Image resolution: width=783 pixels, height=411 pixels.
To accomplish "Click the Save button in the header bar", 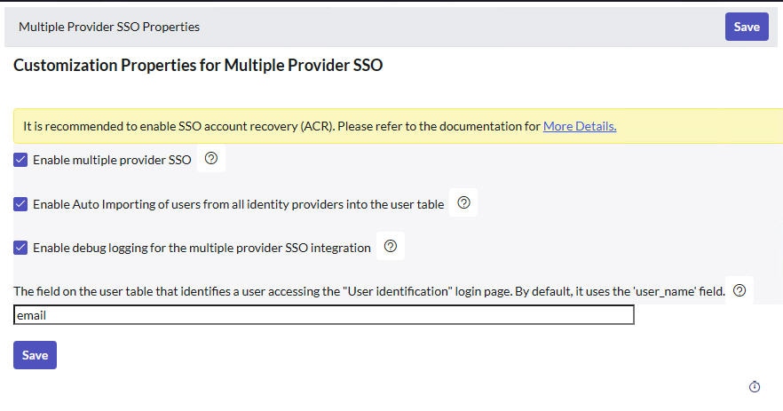I will pyautogui.click(x=747, y=27).
